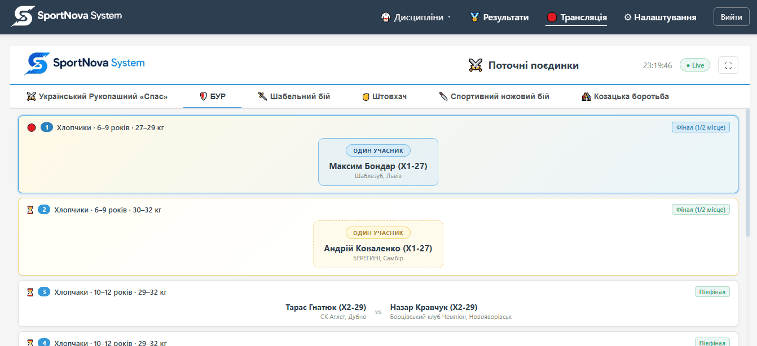
Task: Switch to Шабельний бій tab
Action: click(x=294, y=96)
